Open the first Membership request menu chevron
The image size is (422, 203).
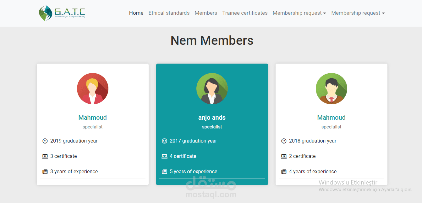pos(324,13)
